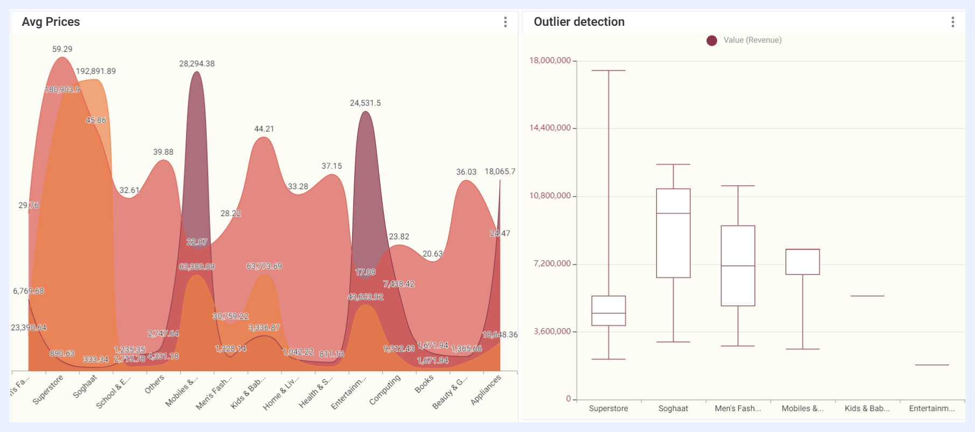The width and height of the screenshot is (975, 432).
Task: Select the Soghaat box plot
Action: (x=673, y=233)
